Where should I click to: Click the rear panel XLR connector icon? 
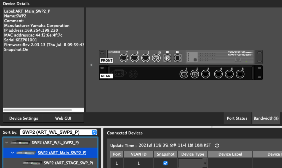coord(133,74)
